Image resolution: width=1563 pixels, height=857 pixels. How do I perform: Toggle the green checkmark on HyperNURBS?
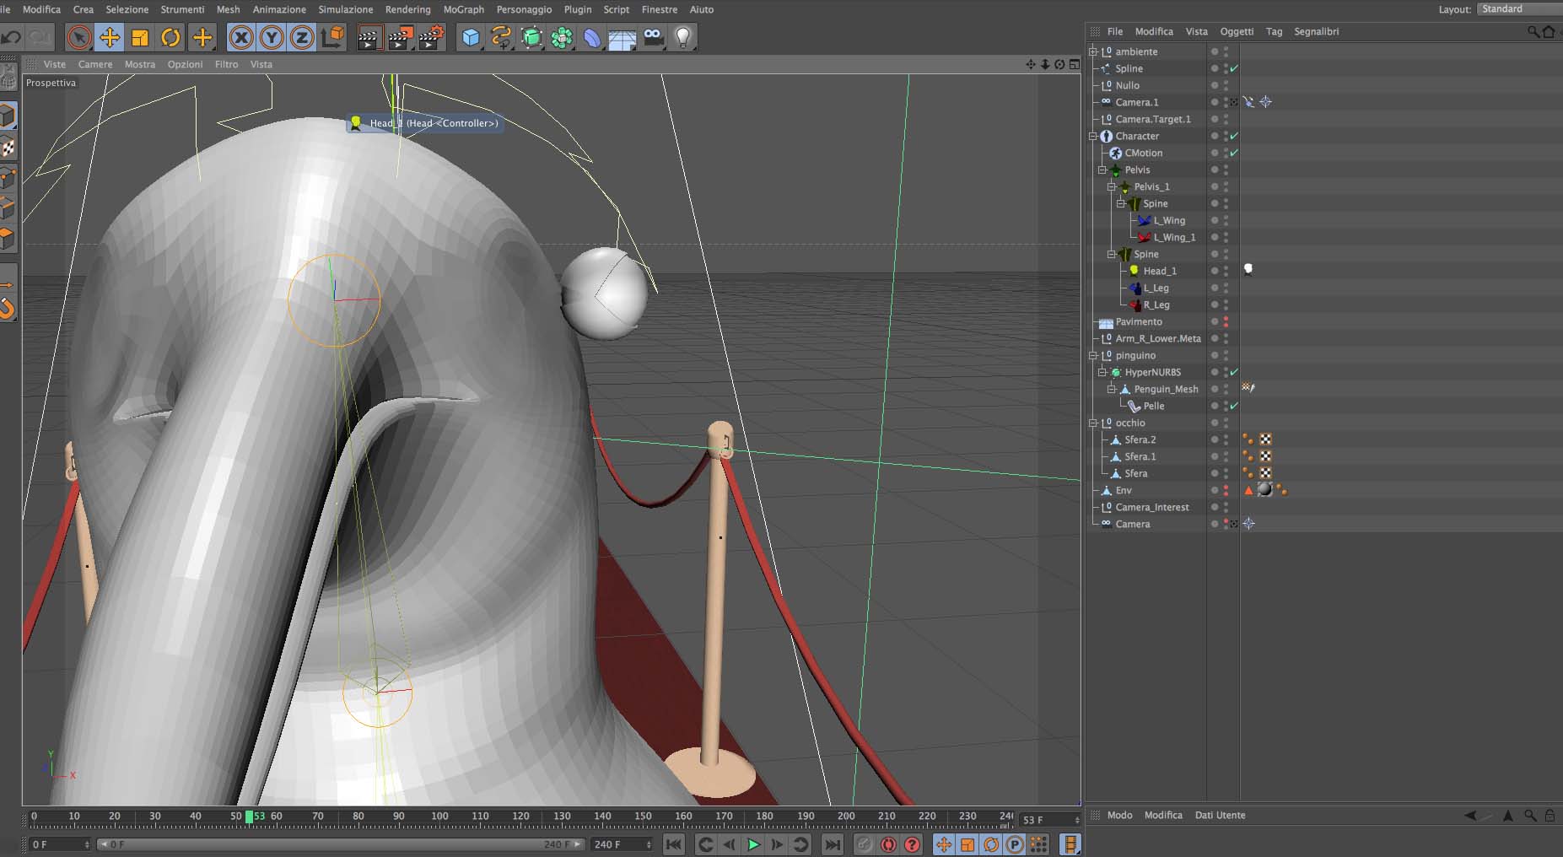[x=1234, y=372]
